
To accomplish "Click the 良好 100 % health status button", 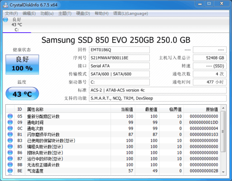I will (x=22, y=64).
